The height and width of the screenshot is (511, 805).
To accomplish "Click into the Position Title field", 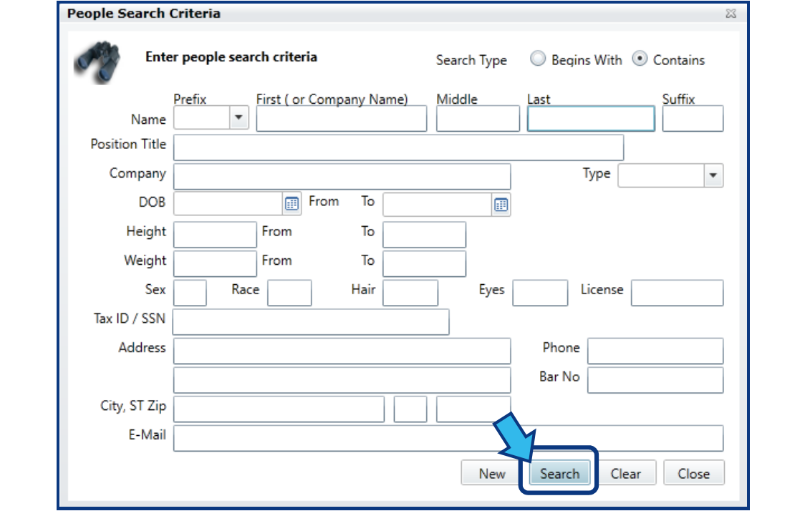I will (x=398, y=147).
